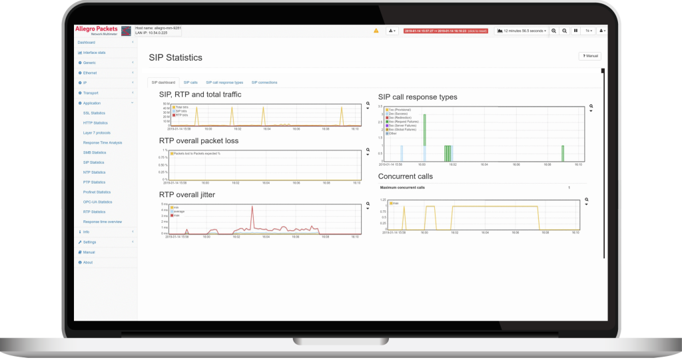Click magnifier icon beside SIP traffic chart
This screenshot has height=364, width=682.
click(x=368, y=104)
